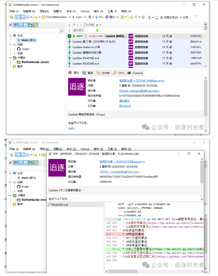Open the GitHub menu in top window

point(85,11)
